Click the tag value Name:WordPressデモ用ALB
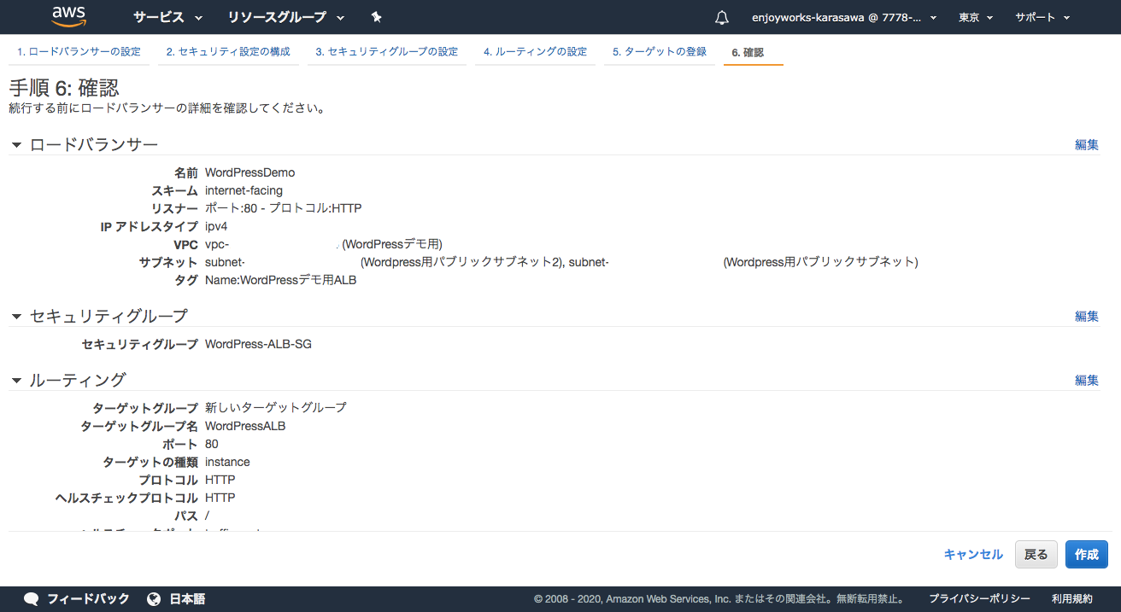 coord(280,280)
